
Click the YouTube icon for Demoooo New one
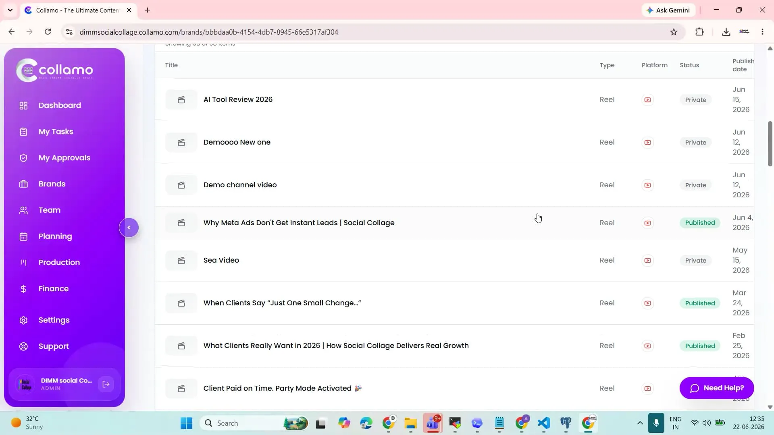pyautogui.click(x=647, y=142)
